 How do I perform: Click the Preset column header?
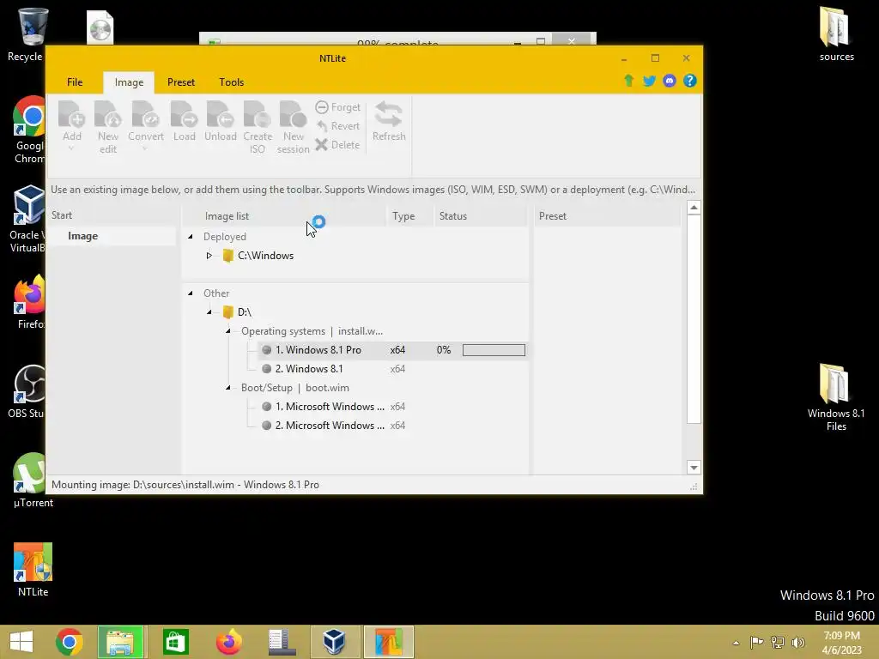(x=553, y=215)
